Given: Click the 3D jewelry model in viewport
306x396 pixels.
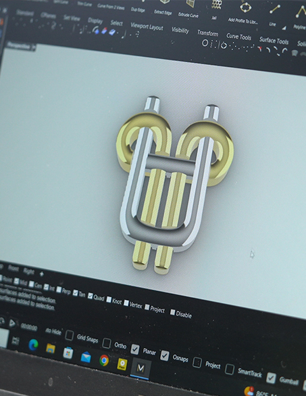Looking at the screenshot, I should pos(175,185).
